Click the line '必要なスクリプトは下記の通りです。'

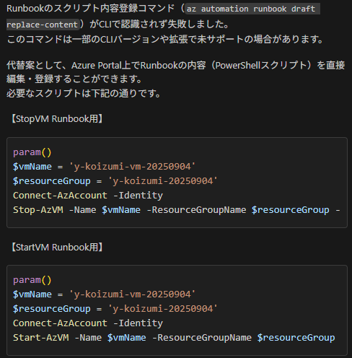pyautogui.click(x=84, y=93)
